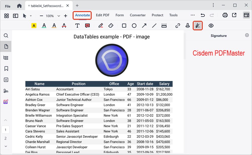The width and height of the screenshot is (252, 155).
Task: Add a new signature with the plus button
Action: pos(247,35)
